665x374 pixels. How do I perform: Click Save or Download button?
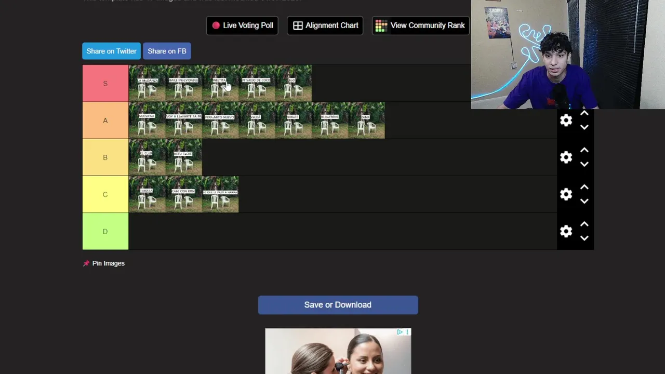point(338,305)
